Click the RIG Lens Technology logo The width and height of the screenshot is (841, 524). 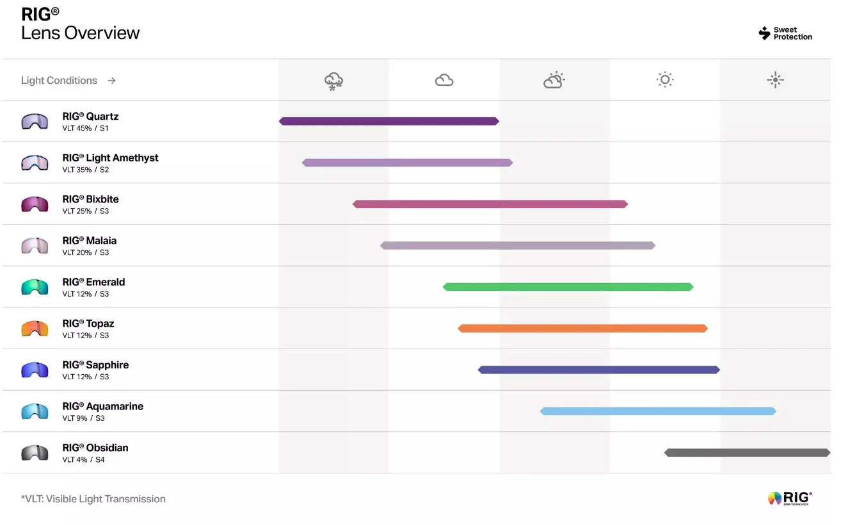[790, 498]
